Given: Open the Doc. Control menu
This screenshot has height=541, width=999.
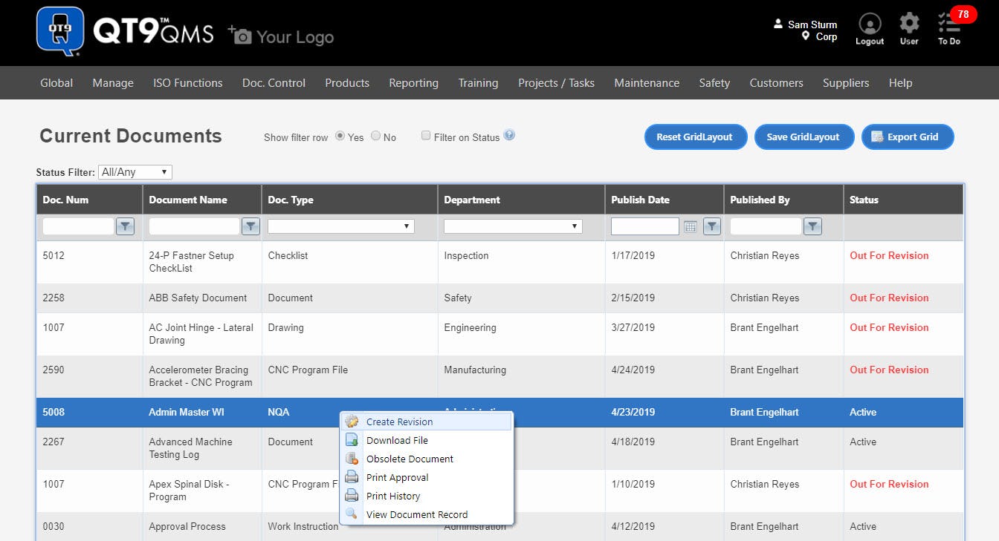Looking at the screenshot, I should [274, 83].
